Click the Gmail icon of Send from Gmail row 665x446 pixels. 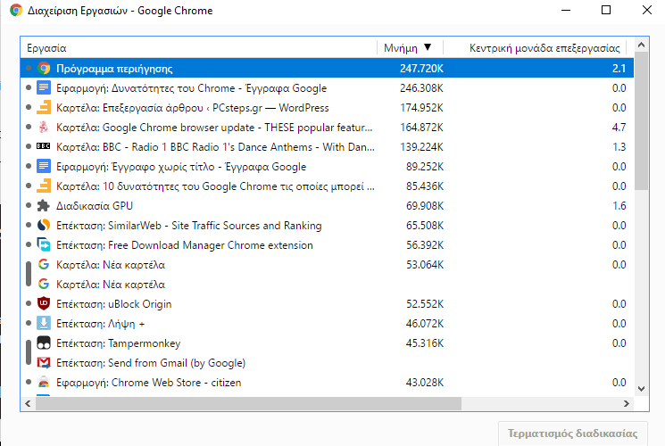tap(44, 362)
